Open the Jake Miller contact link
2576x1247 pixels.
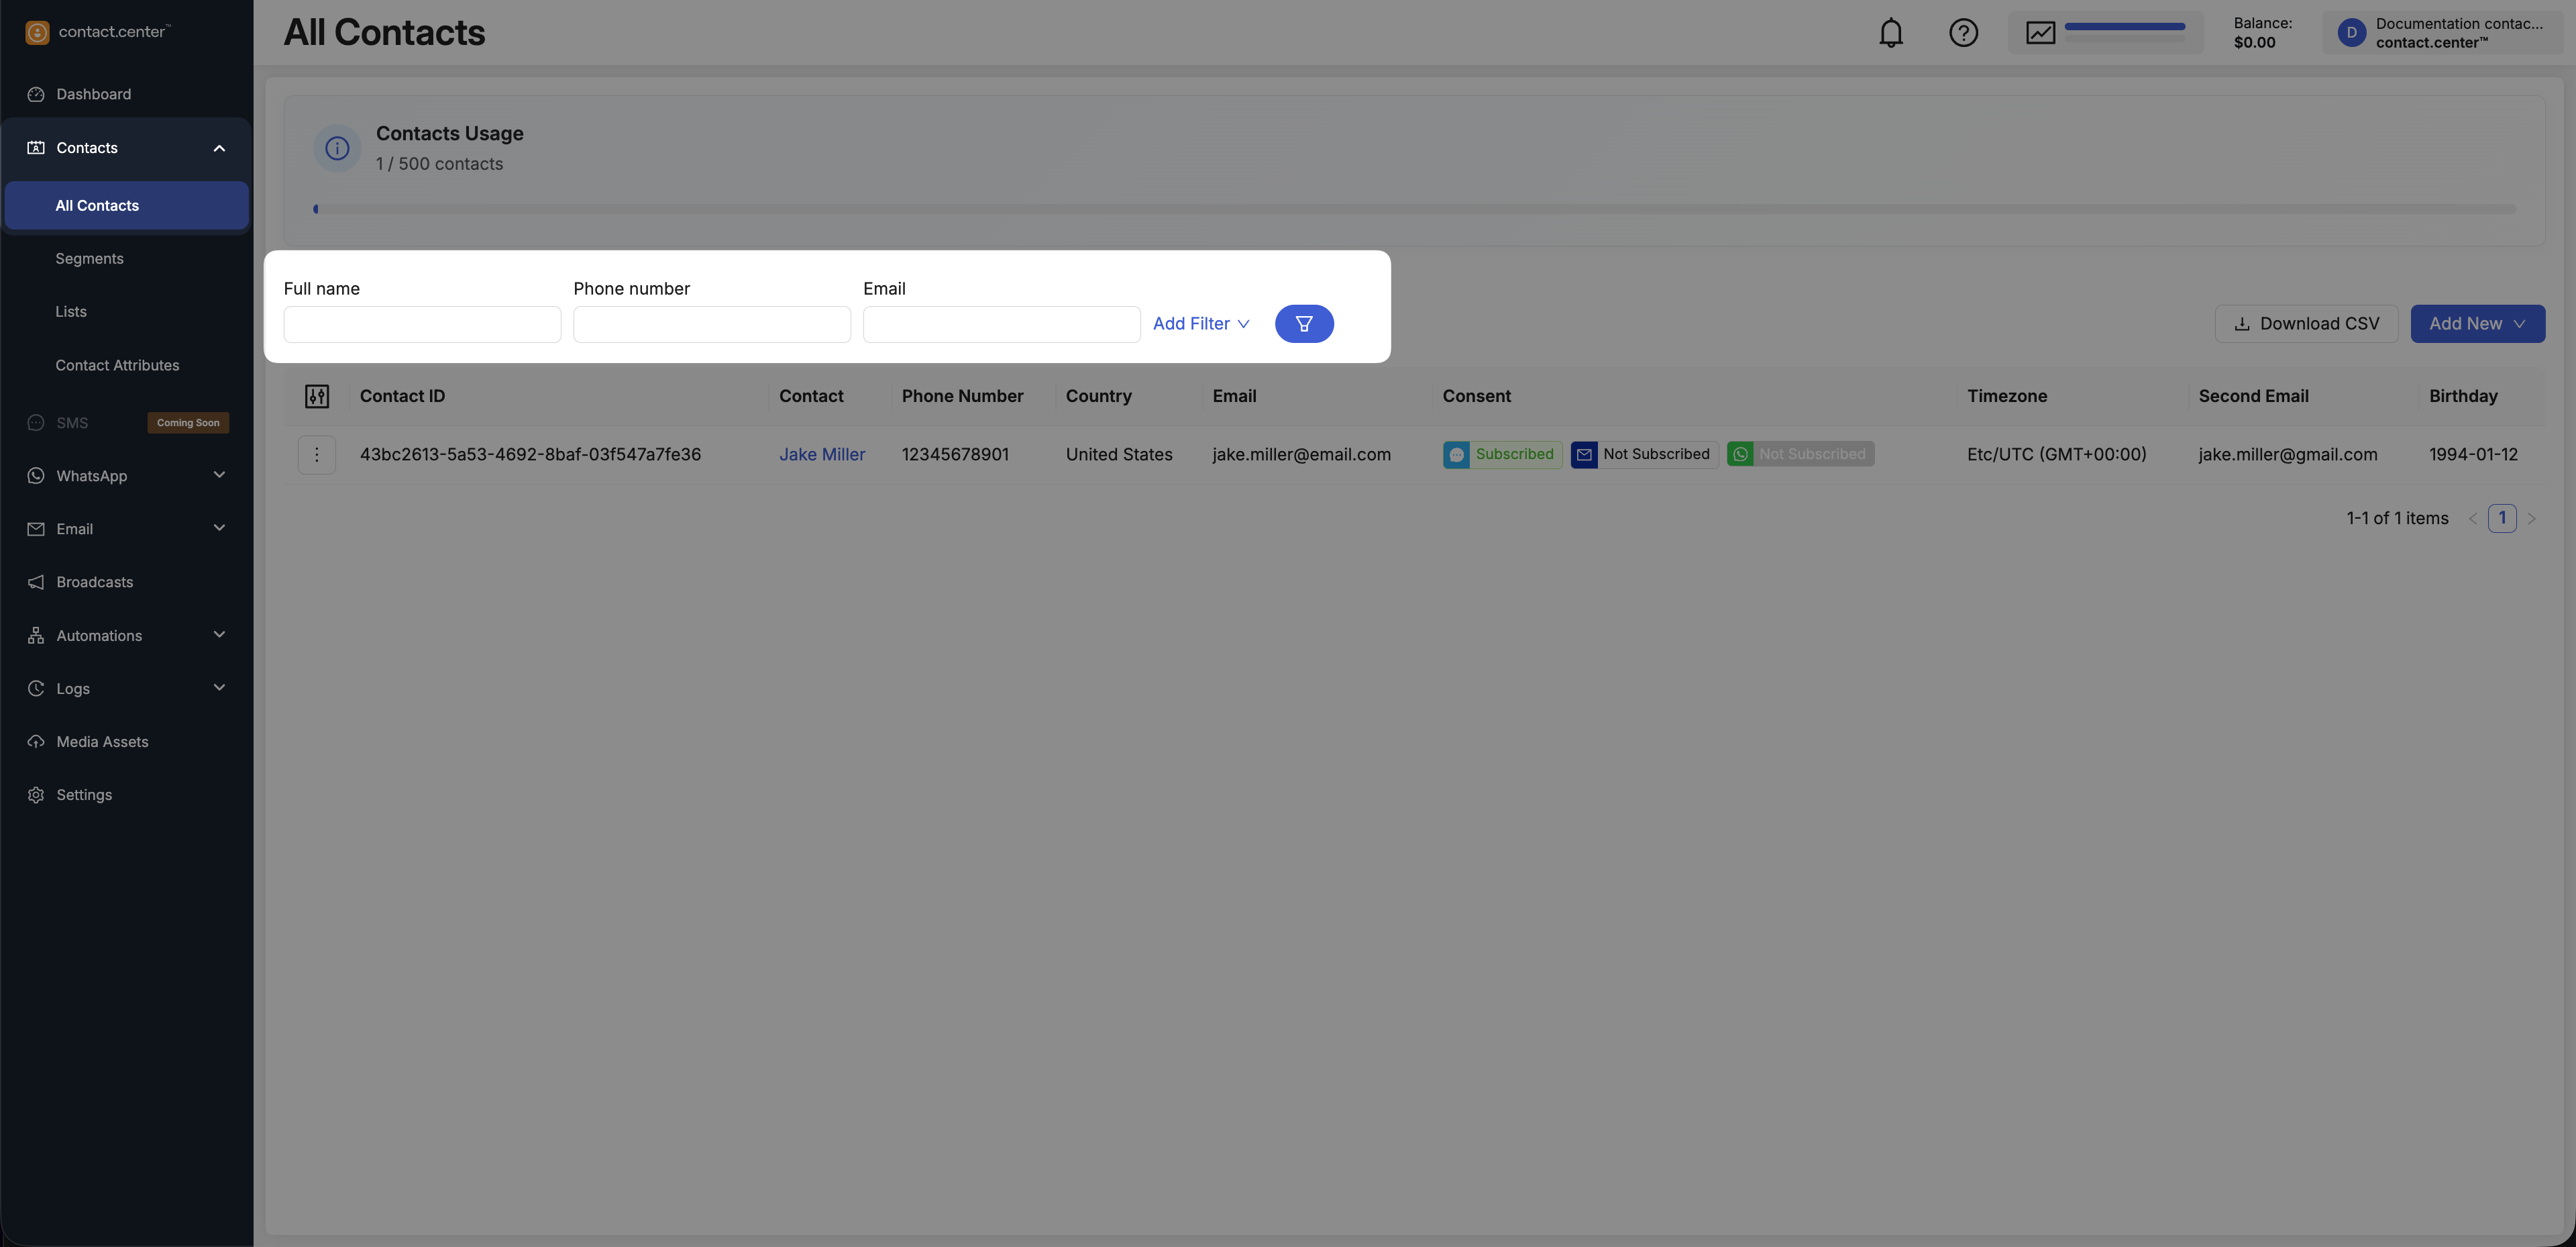[x=822, y=454]
